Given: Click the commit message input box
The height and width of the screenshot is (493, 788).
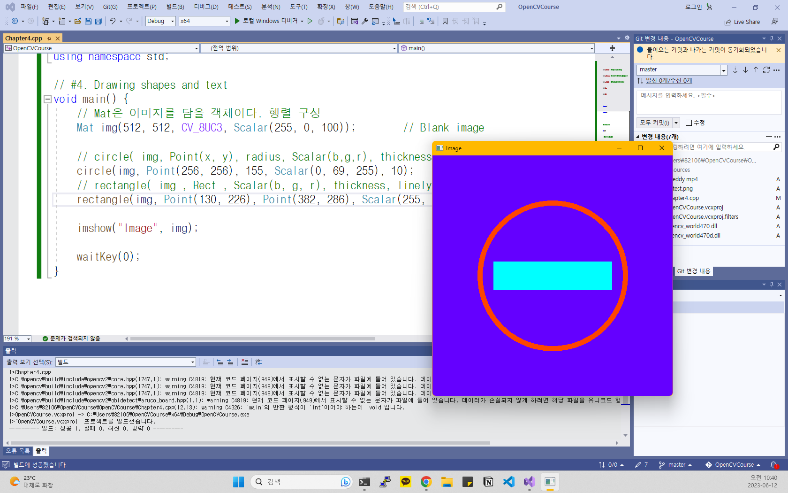Looking at the screenshot, I should 709,102.
